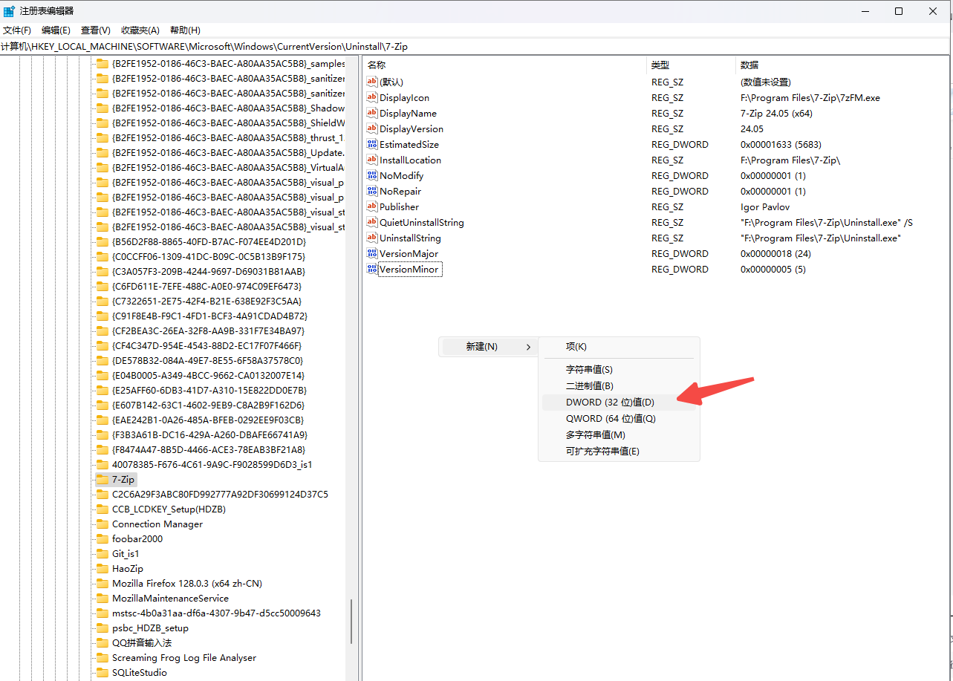
Task: Open the 编辑(E) menu
Action: coord(56,30)
